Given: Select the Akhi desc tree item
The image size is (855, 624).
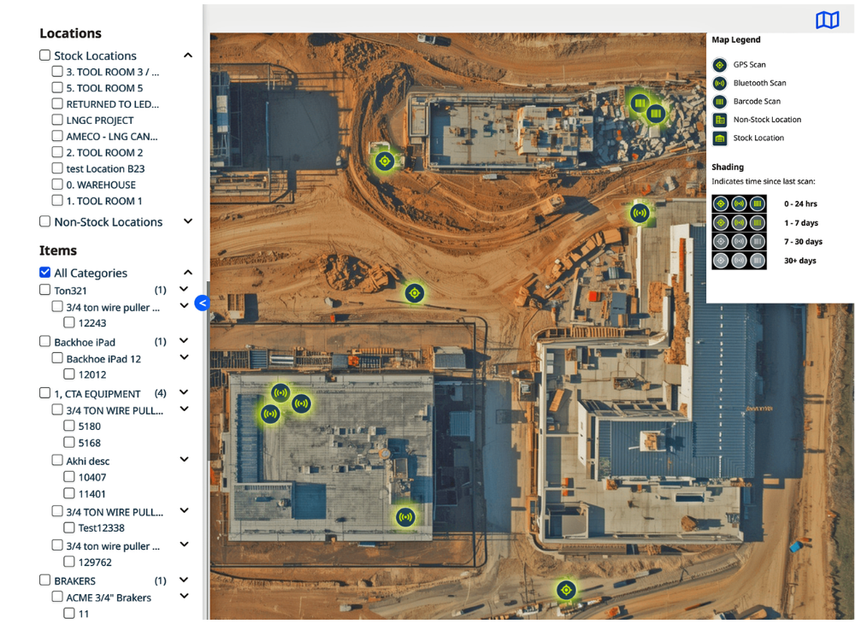Looking at the screenshot, I should click(x=88, y=461).
